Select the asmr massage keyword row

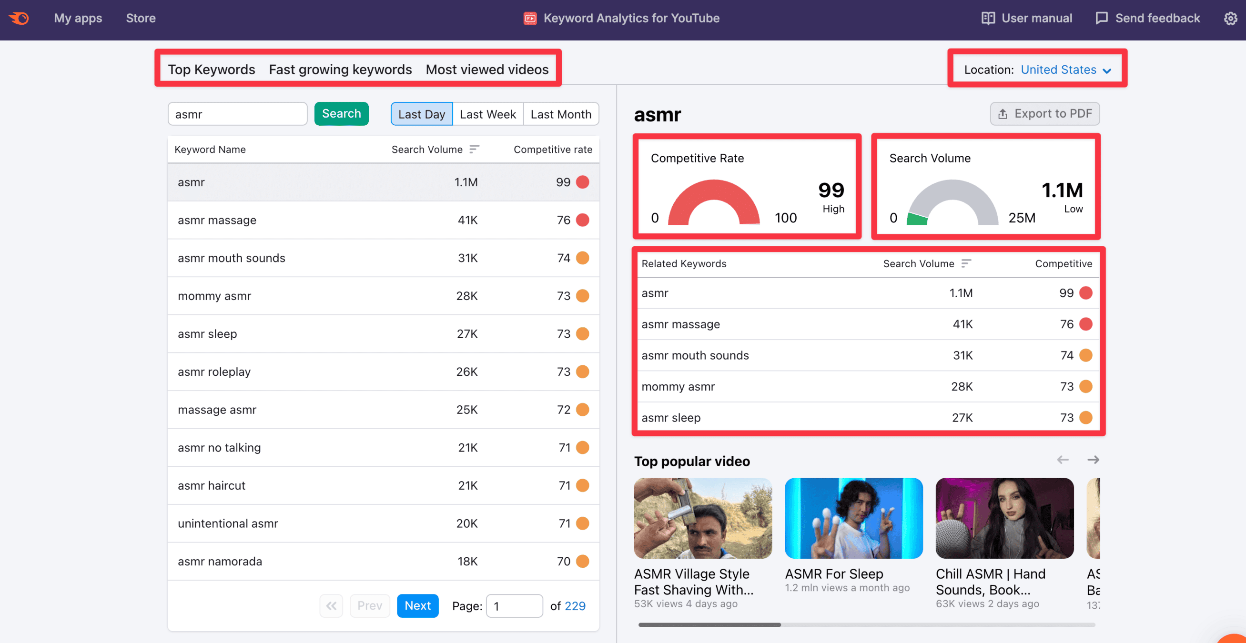[383, 220]
